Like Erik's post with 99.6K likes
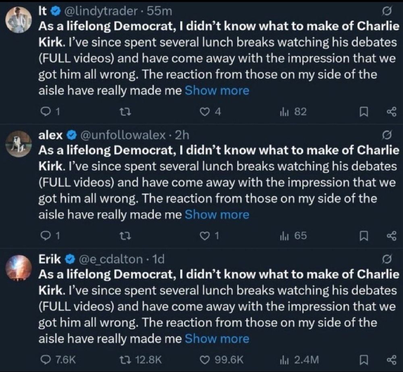This screenshot has height=372, width=403. [x=205, y=360]
